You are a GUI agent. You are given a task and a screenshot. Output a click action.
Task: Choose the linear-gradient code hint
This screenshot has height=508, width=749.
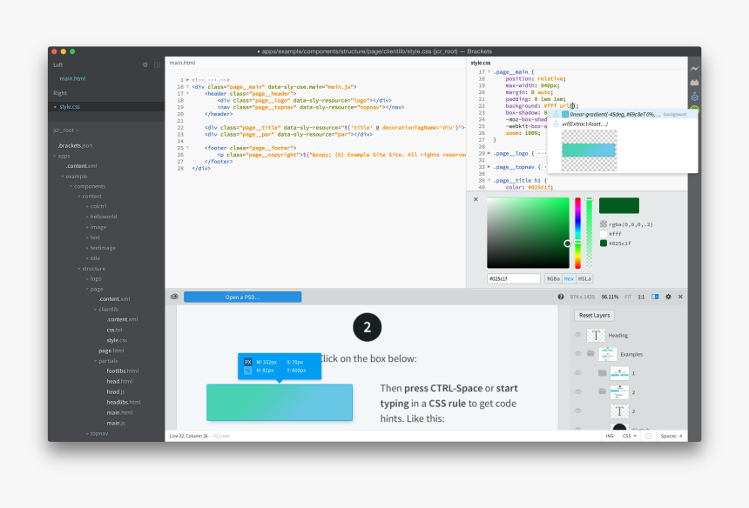tap(622, 115)
